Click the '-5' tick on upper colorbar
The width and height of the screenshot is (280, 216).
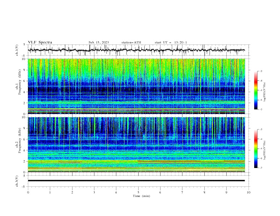tap(261, 90)
